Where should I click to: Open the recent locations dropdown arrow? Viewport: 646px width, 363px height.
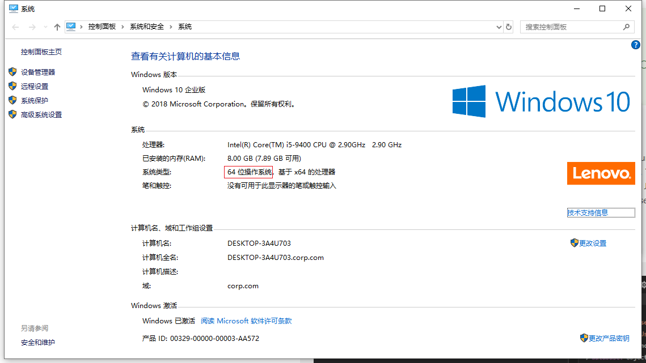tap(45, 27)
